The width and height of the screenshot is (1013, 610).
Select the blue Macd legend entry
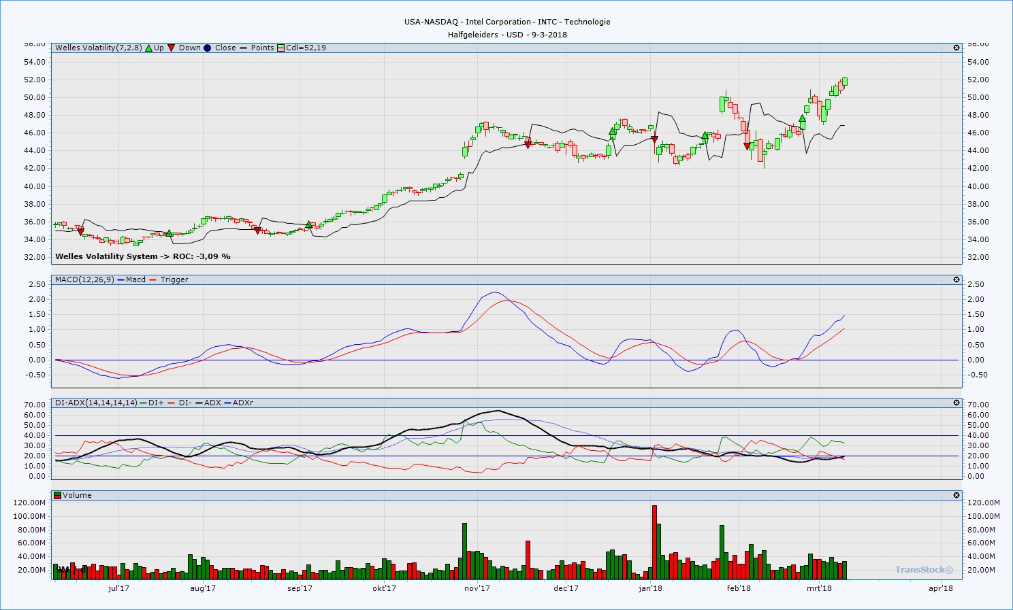pyautogui.click(x=131, y=279)
